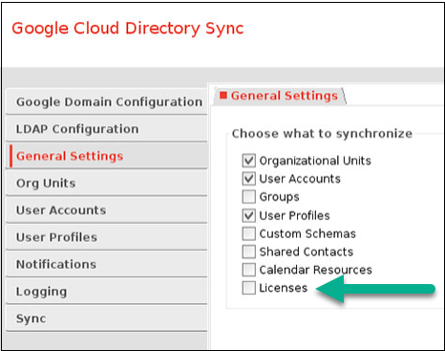Image resolution: width=445 pixels, height=351 pixels.
Task: Enable the Licenses checkbox
Action: (248, 288)
